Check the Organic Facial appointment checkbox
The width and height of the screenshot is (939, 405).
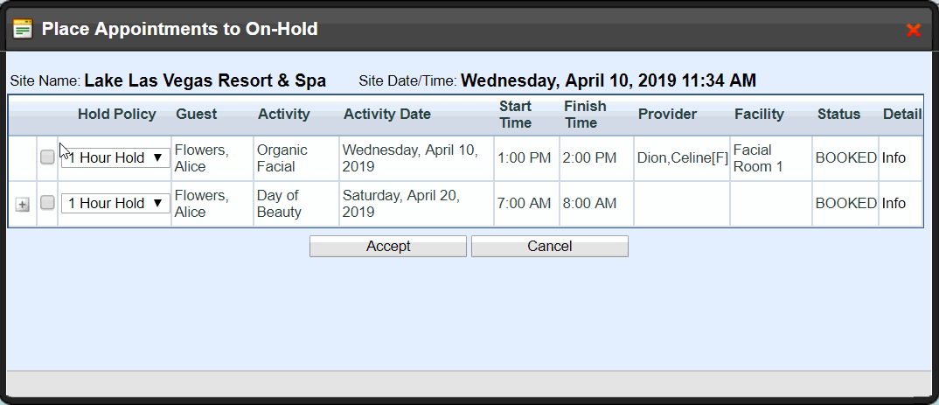pyautogui.click(x=47, y=157)
